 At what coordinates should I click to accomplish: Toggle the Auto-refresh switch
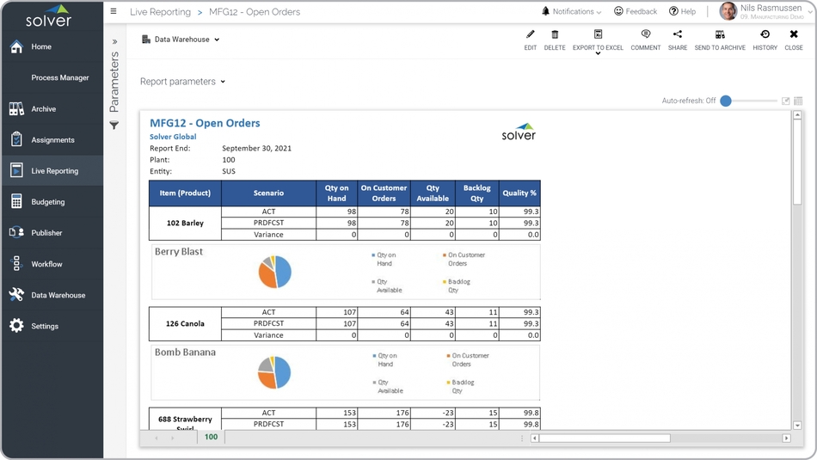coord(727,101)
